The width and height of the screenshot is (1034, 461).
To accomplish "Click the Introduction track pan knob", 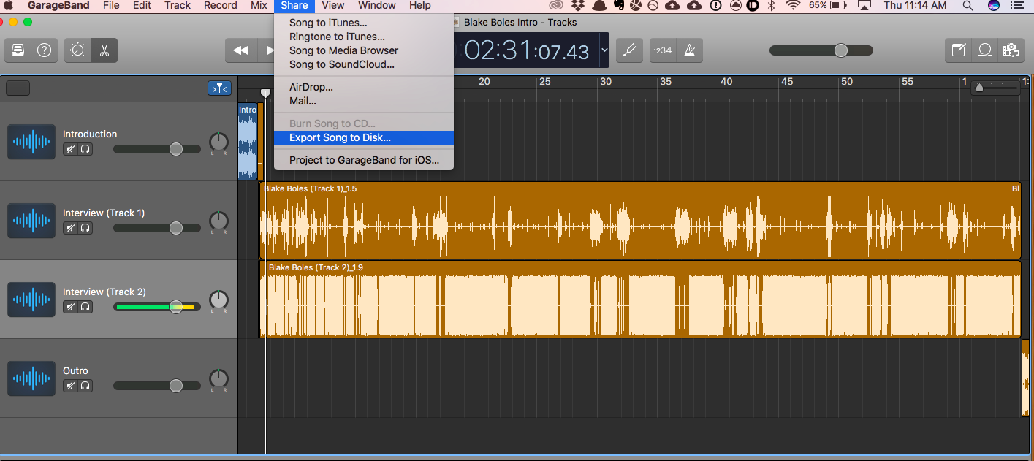I will (218, 142).
